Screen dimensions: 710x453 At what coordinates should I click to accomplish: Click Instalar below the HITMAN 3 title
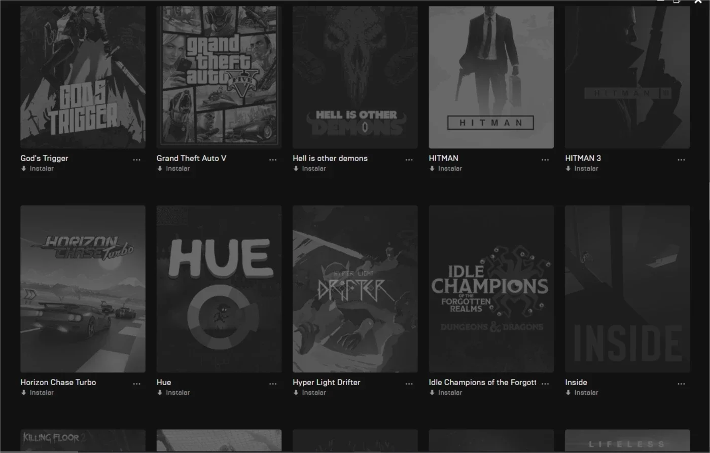582,169
